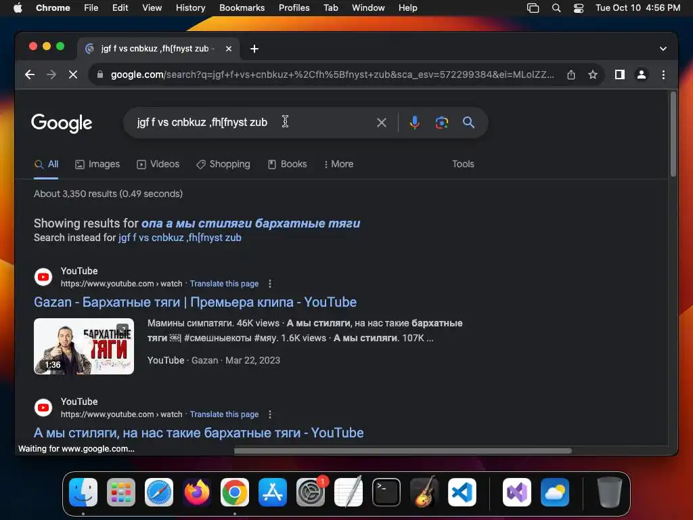The image size is (693, 520).
Task: Click the forward navigation arrow
Action: tap(51, 74)
